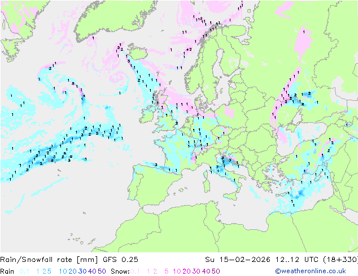Click the '12..12 UTC' time label
Screen dimensions: 358x276
tap(296, 260)
